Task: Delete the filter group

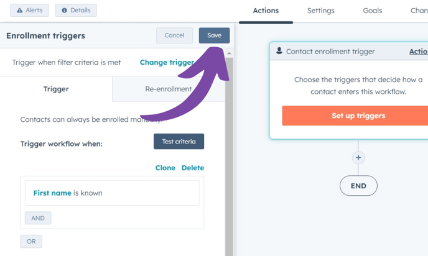Action: click(193, 168)
